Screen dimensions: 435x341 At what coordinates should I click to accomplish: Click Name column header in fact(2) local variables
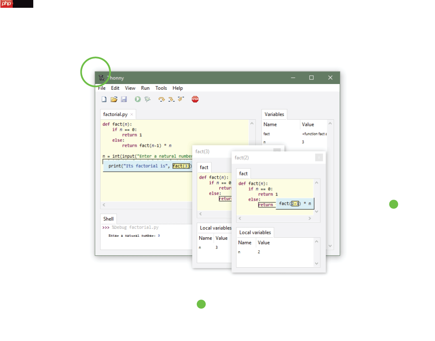(246, 243)
